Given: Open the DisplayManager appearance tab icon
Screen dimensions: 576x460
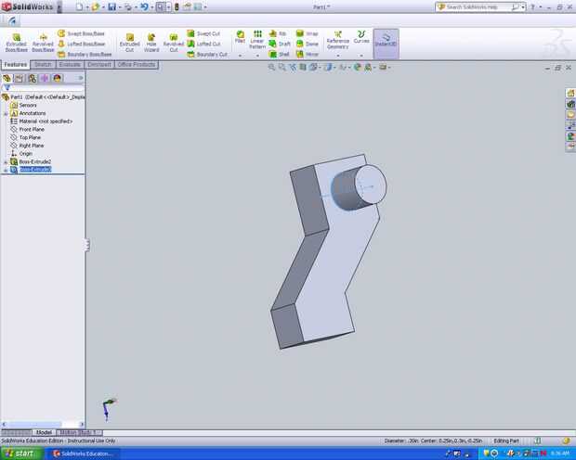Looking at the screenshot, I should (x=57, y=78).
